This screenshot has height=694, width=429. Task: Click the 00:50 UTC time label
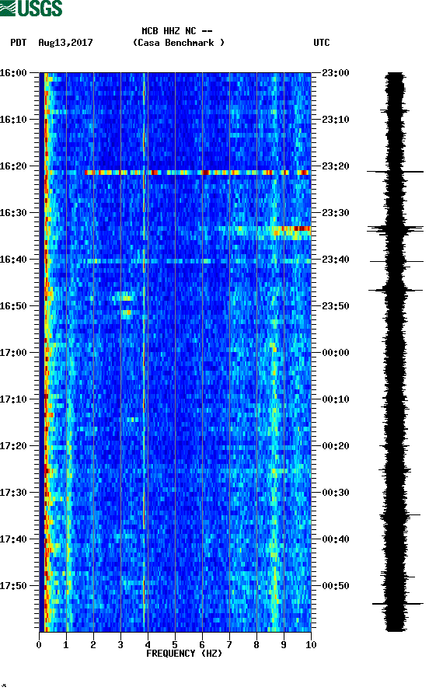(336, 585)
